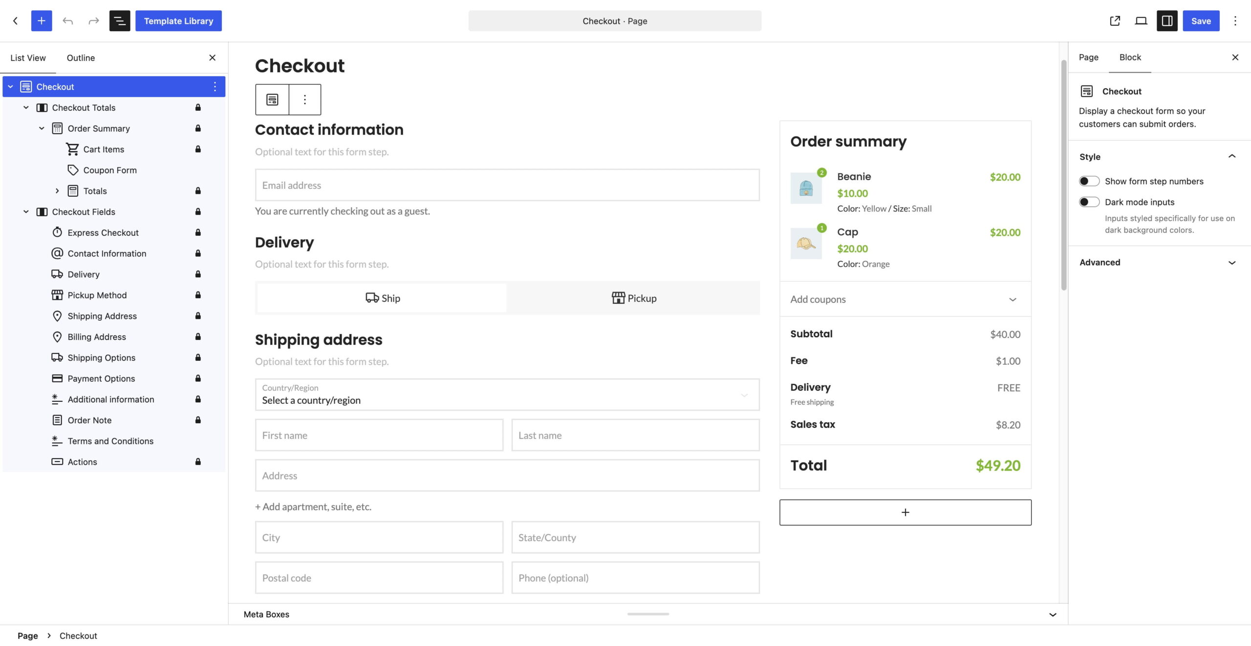Click the Pickup Method store icon

57,295
